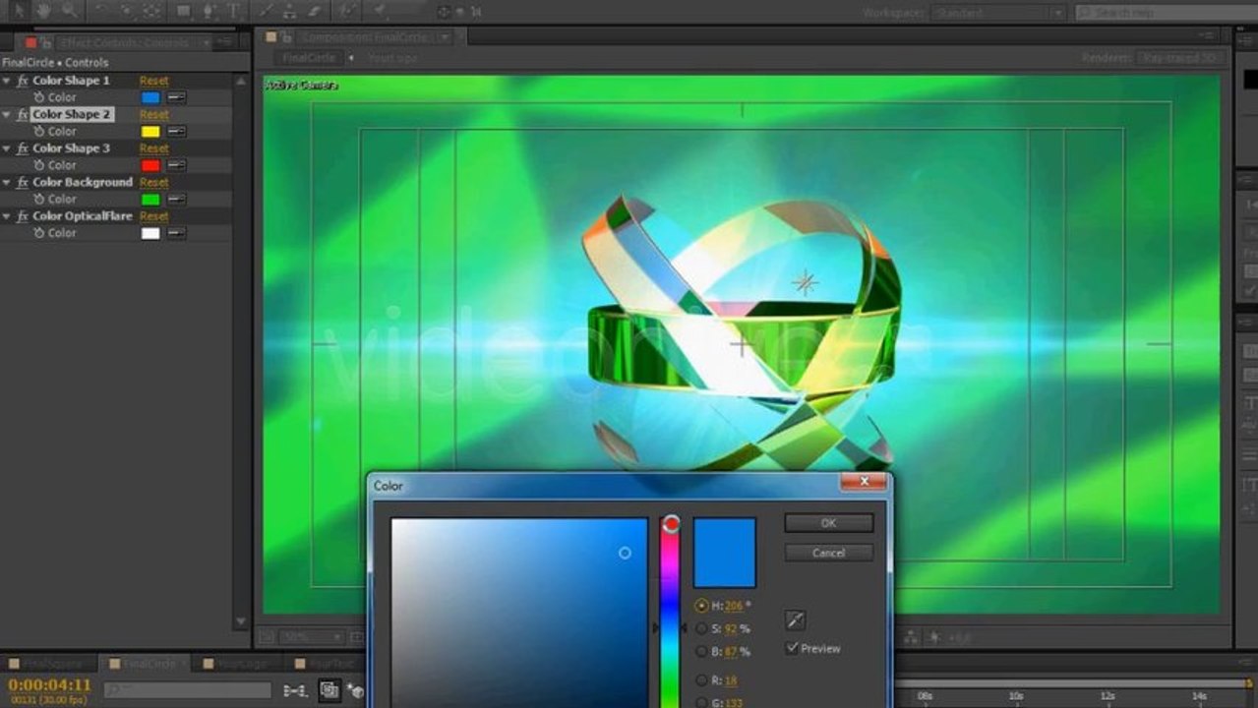Toggle fx switch for Color Shape 3
Viewport: 1258px width, 708px height.
coord(23,148)
